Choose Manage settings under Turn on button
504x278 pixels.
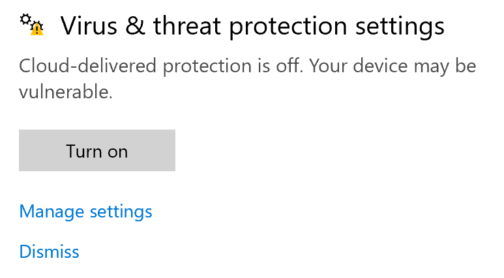tap(85, 212)
